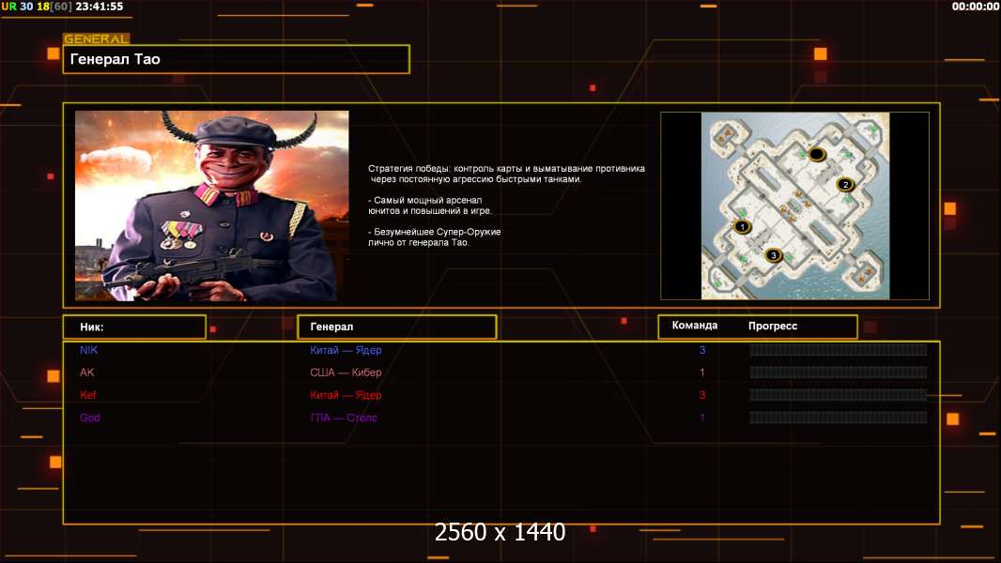Image resolution: width=1001 pixels, height=563 pixels.
Task: Click "Китай — Ядер" in Kef's row
Action: pyautogui.click(x=346, y=395)
